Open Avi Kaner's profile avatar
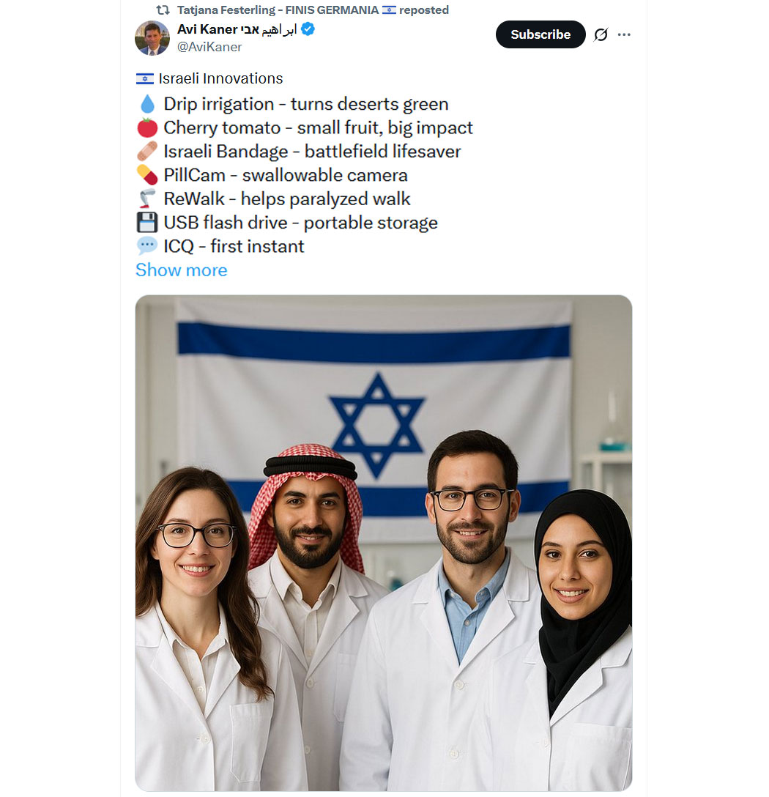This screenshot has height=797, width=769. (152, 37)
